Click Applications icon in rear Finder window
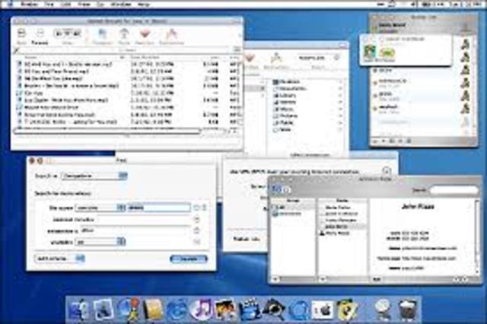 pyautogui.click(x=276, y=61)
